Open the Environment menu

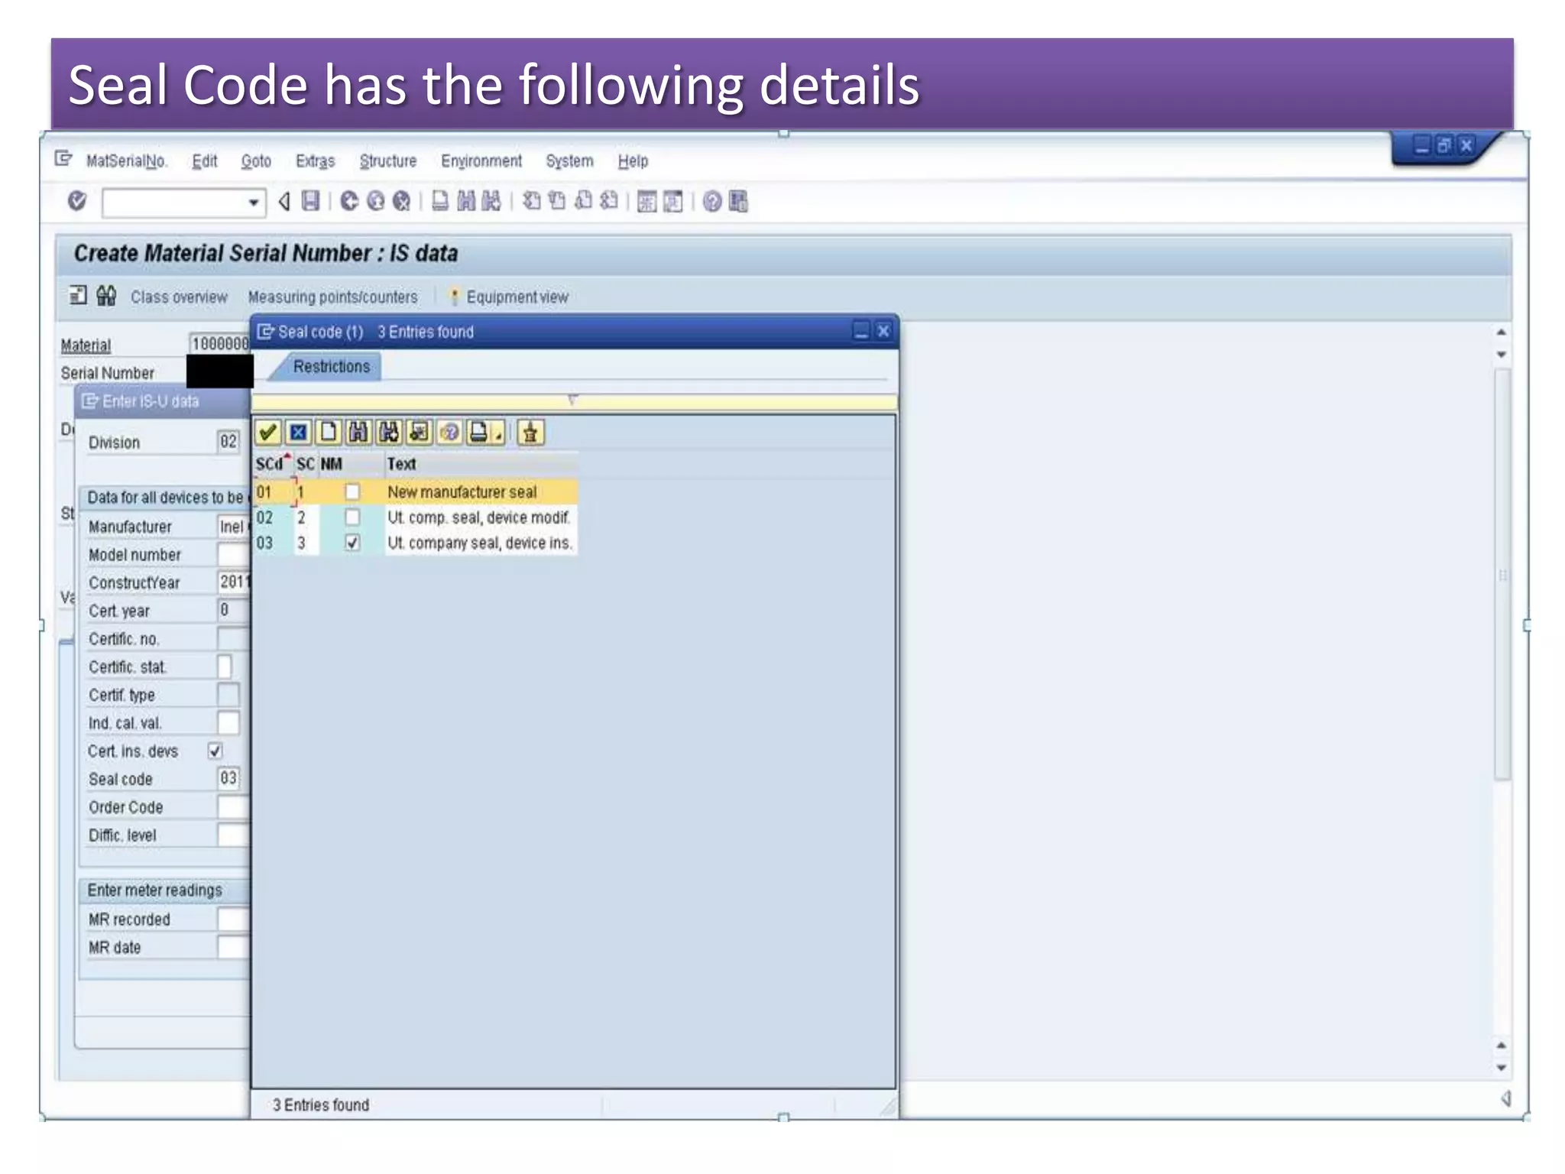(x=481, y=161)
